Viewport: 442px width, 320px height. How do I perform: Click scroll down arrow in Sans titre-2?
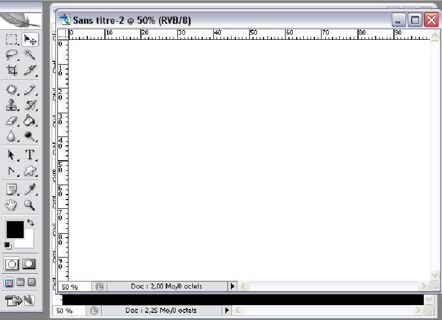pyautogui.click(x=434, y=275)
